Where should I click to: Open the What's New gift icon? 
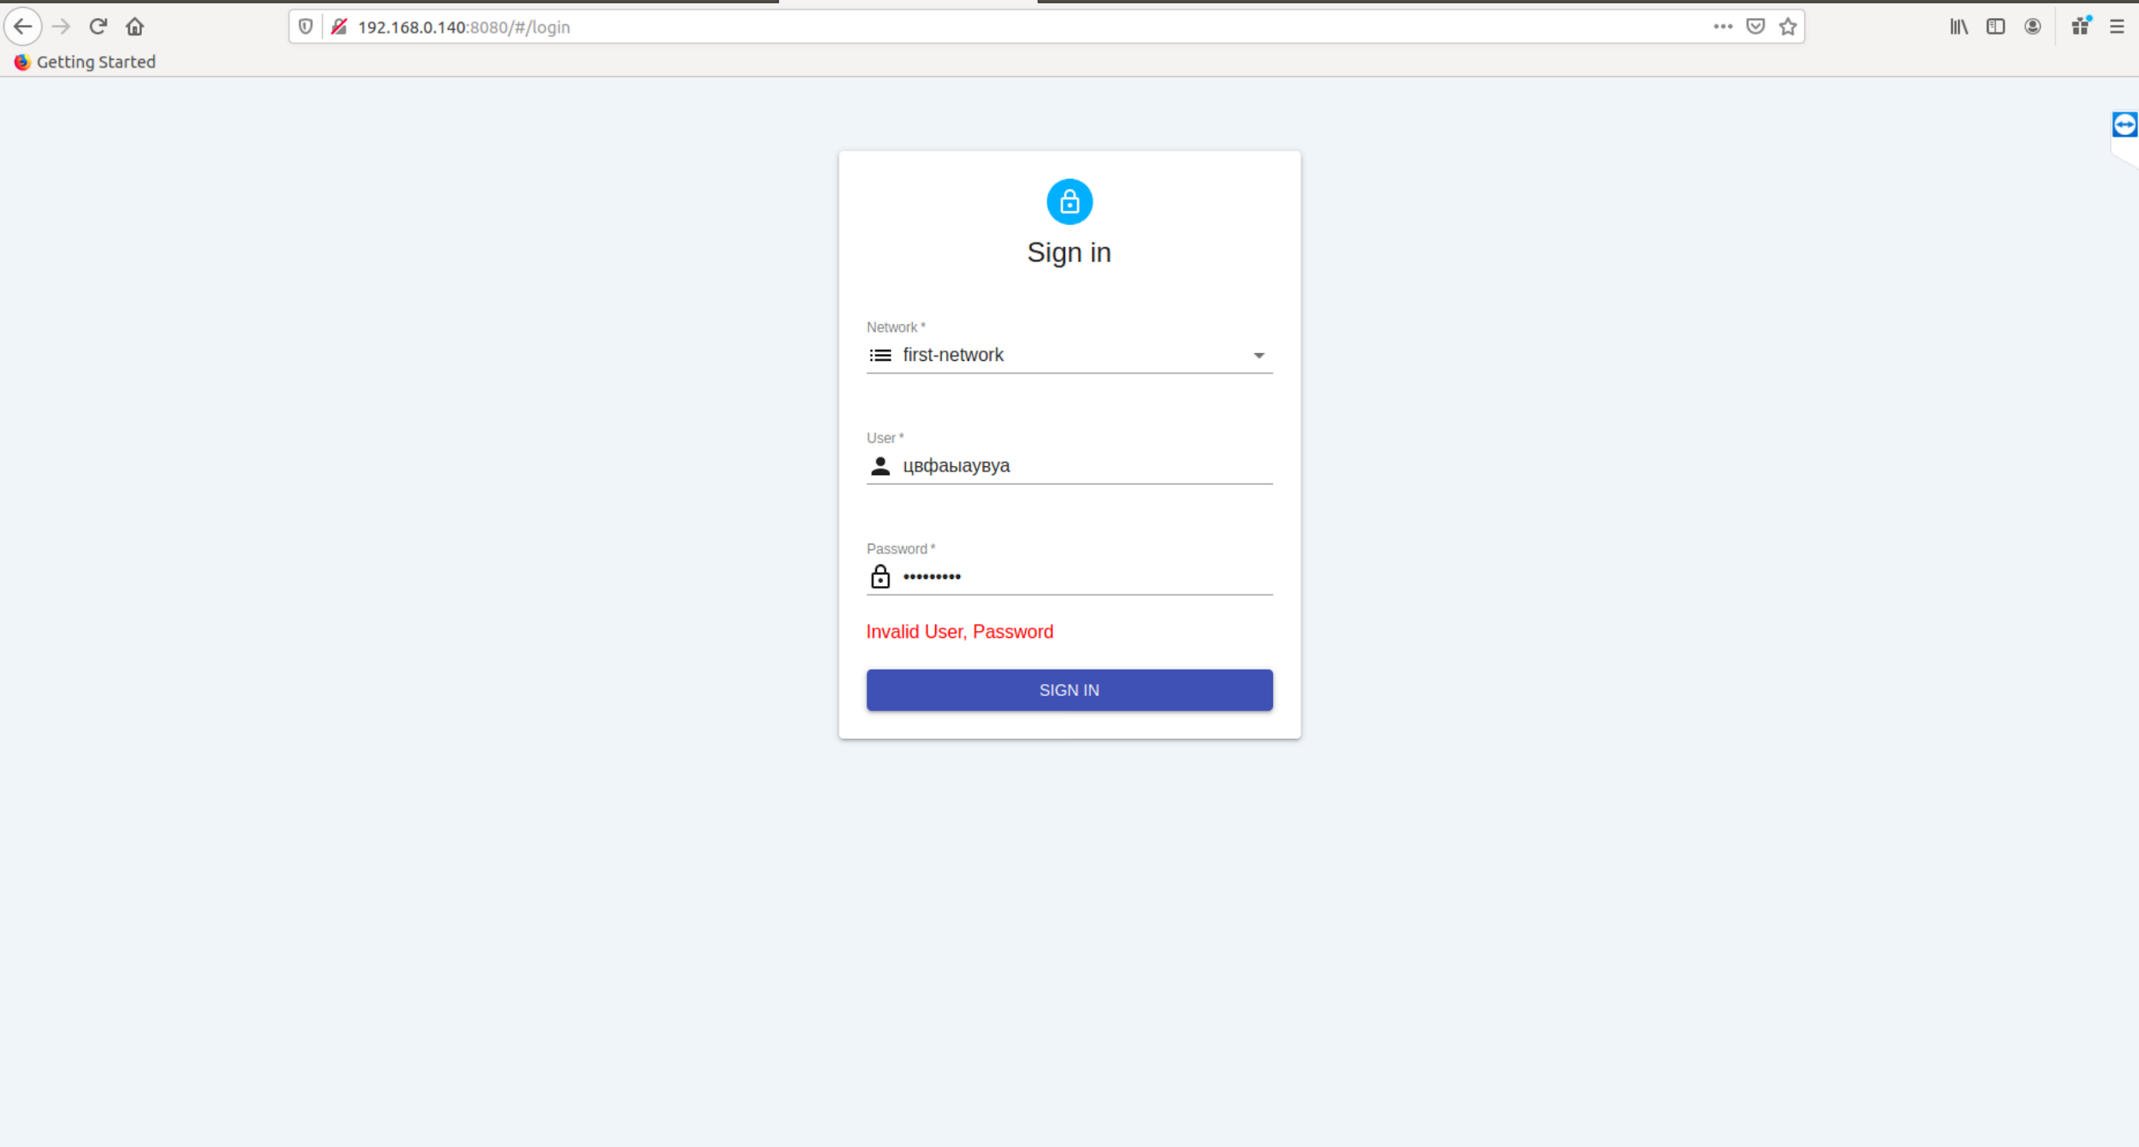(x=2081, y=27)
